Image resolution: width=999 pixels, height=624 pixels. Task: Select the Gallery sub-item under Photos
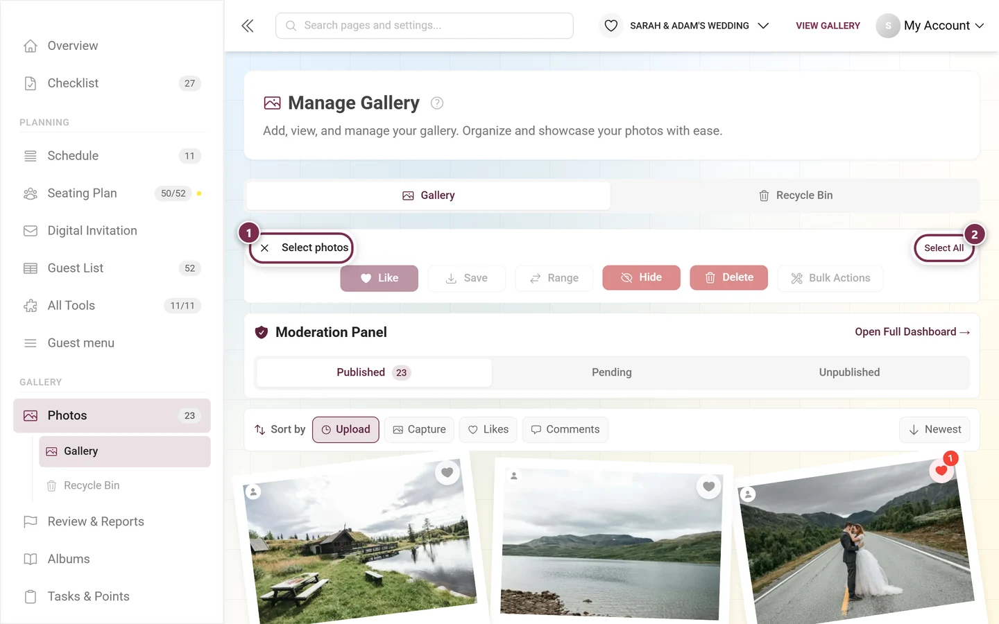click(x=125, y=451)
